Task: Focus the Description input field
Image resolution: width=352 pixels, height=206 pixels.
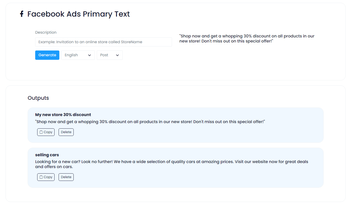Action: pyautogui.click(x=103, y=42)
